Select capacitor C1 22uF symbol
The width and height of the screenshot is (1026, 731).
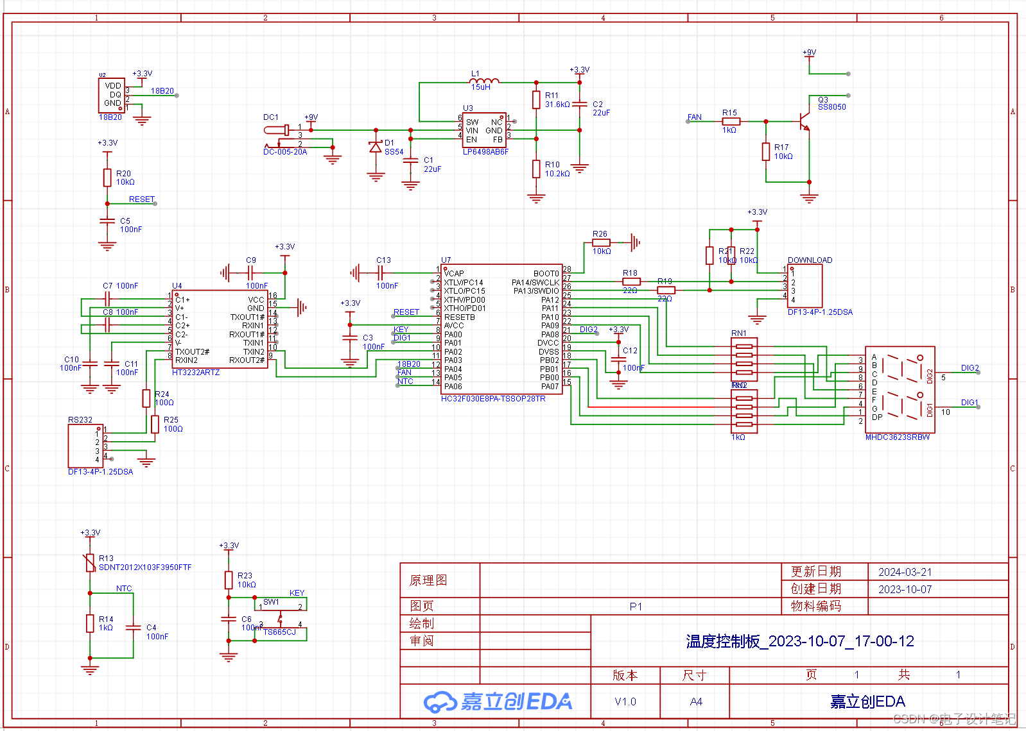(x=410, y=160)
